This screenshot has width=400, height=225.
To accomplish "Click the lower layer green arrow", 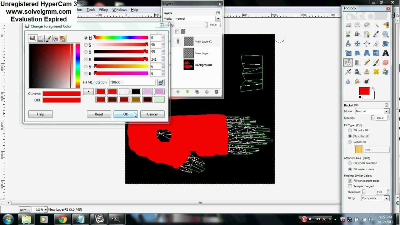I will pyautogui.click(x=187, y=92).
